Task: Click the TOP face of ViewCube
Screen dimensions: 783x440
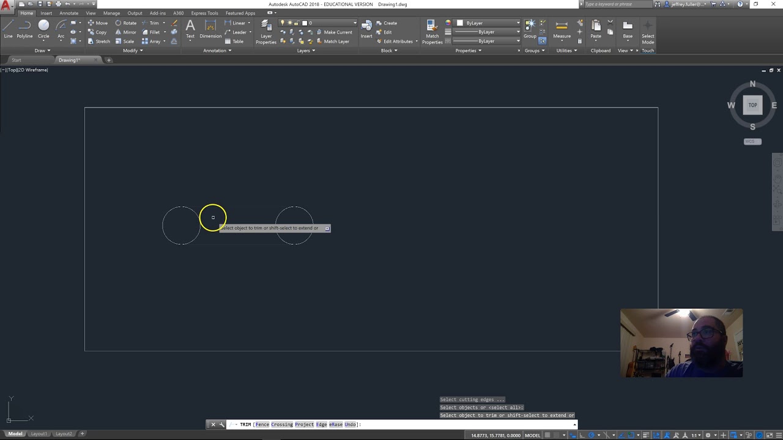Action: (x=752, y=105)
